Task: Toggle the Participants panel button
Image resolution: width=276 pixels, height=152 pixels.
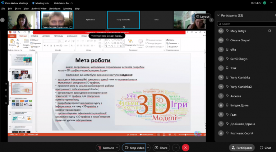Action: [241, 148]
